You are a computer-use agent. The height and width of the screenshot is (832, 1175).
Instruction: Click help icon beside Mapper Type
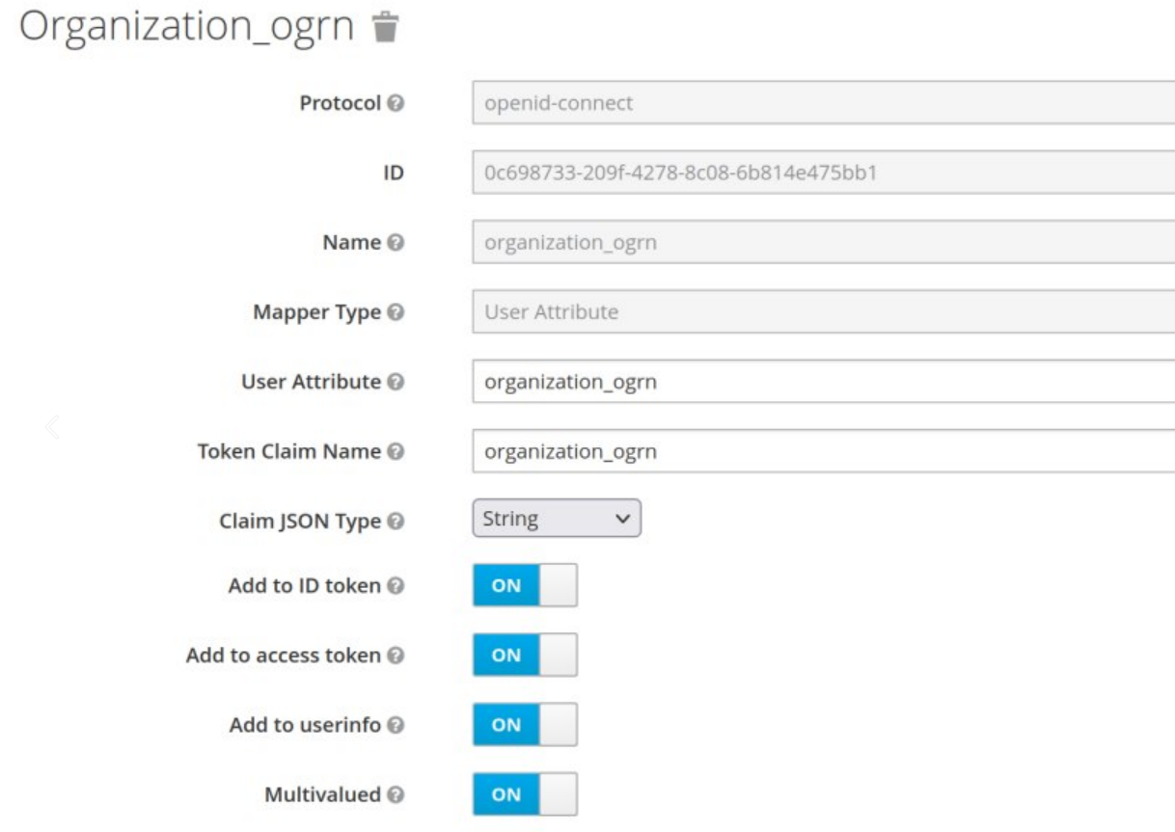[x=396, y=312]
